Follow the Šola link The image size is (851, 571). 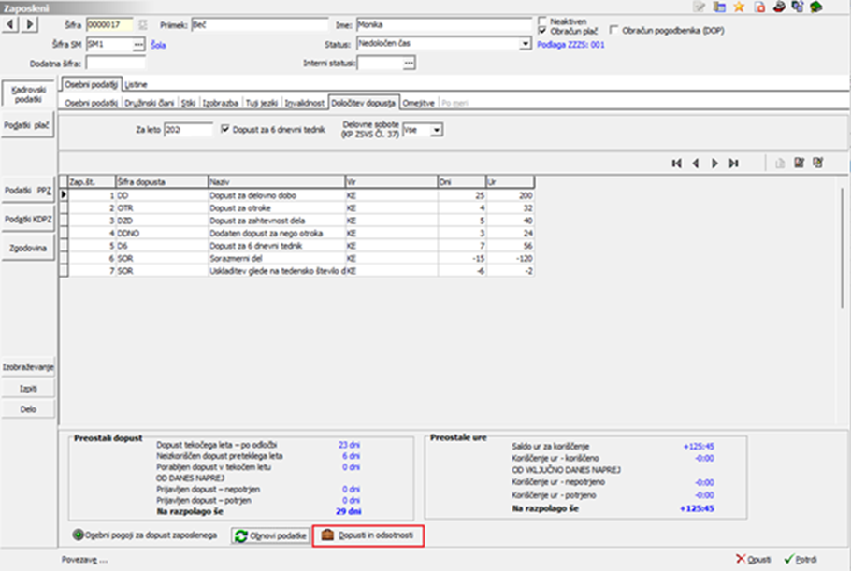tap(158, 45)
